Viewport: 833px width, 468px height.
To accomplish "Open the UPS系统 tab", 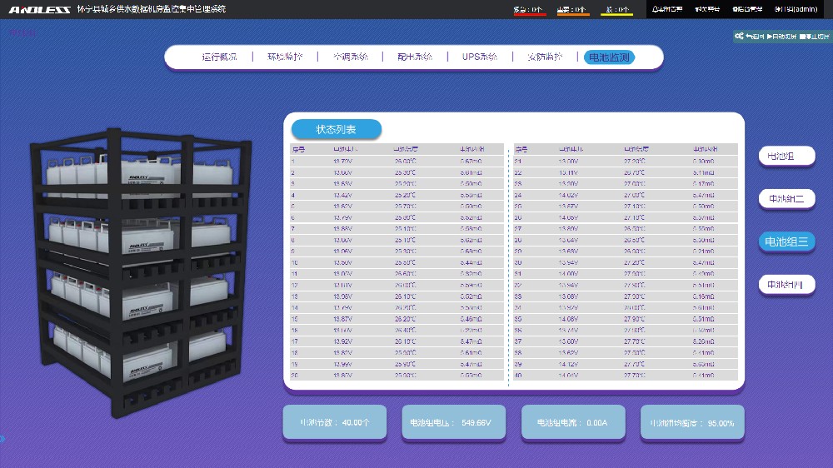I will click(480, 57).
